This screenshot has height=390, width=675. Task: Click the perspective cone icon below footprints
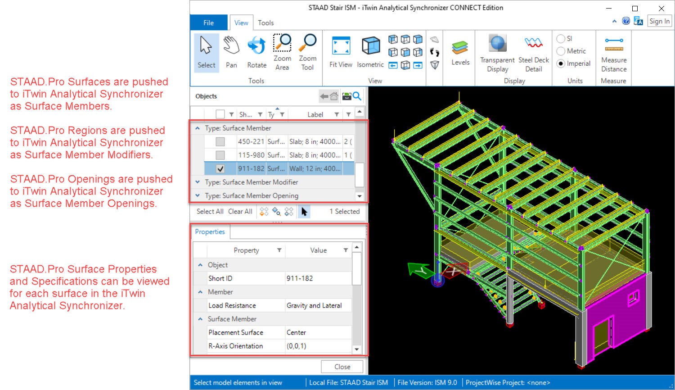434,65
